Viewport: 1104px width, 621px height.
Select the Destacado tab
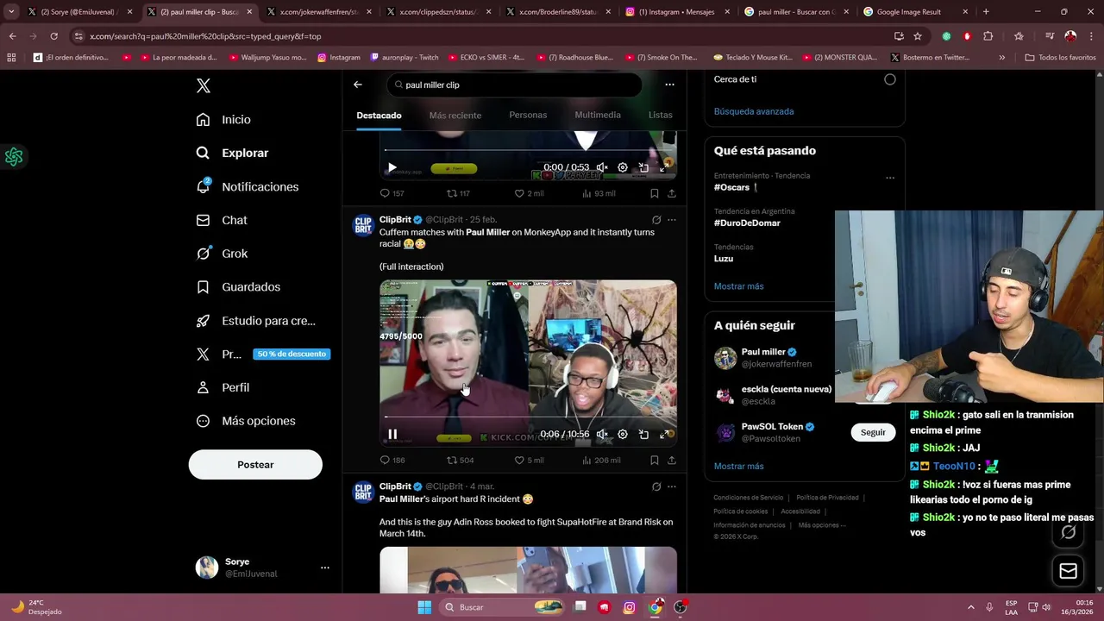[379, 115]
